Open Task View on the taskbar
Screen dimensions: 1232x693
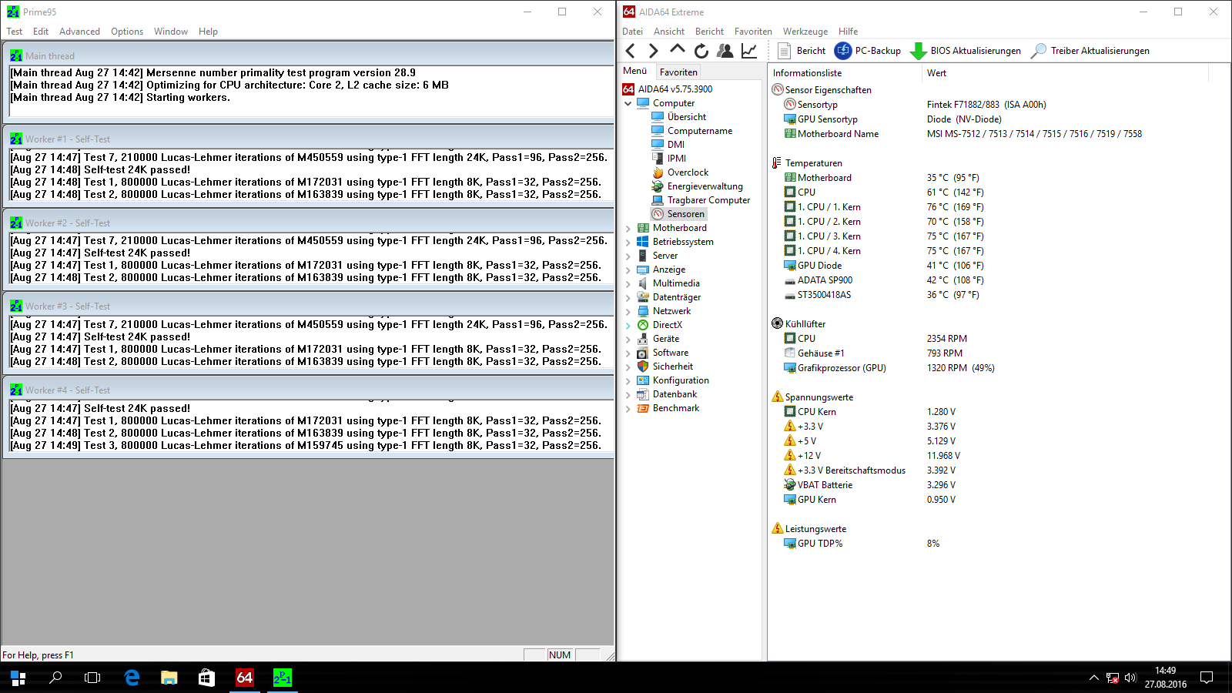click(x=92, y=678)
